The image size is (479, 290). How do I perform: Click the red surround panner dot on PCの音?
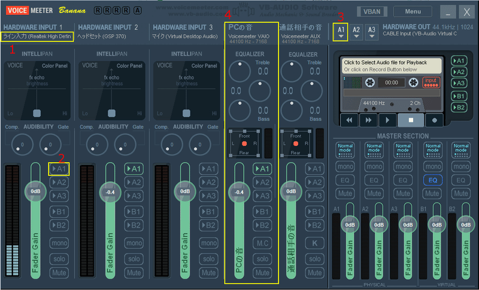[244, 144]
